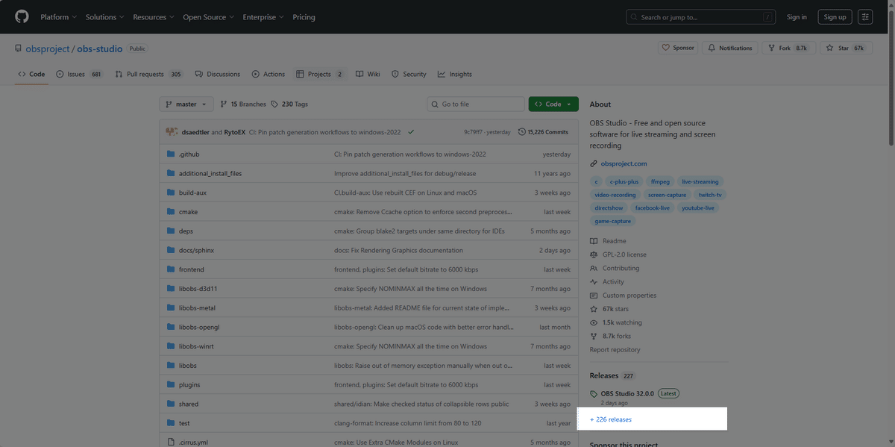Open the libobs-opengl folder
The image size is (895, 447).
pos(198,327)
